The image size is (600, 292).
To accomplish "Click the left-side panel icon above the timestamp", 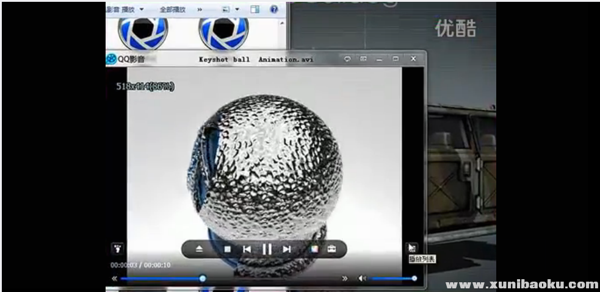I will click(117, 248).
